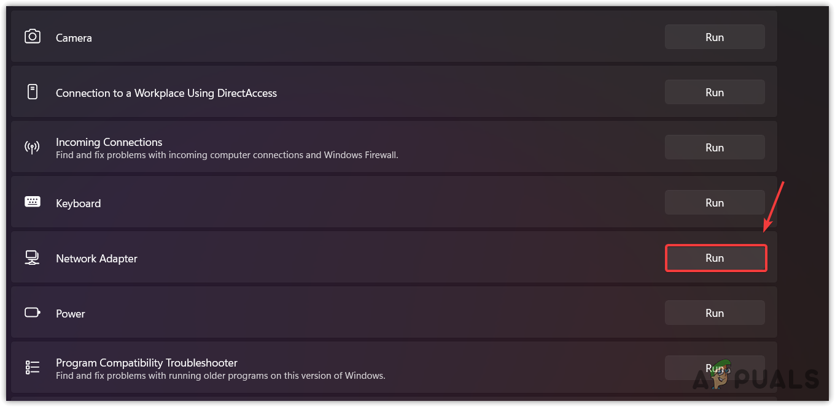This screenshot has width=835, height=407.
Task: Run the Power troubleshooter
Action: pos(714,313)
